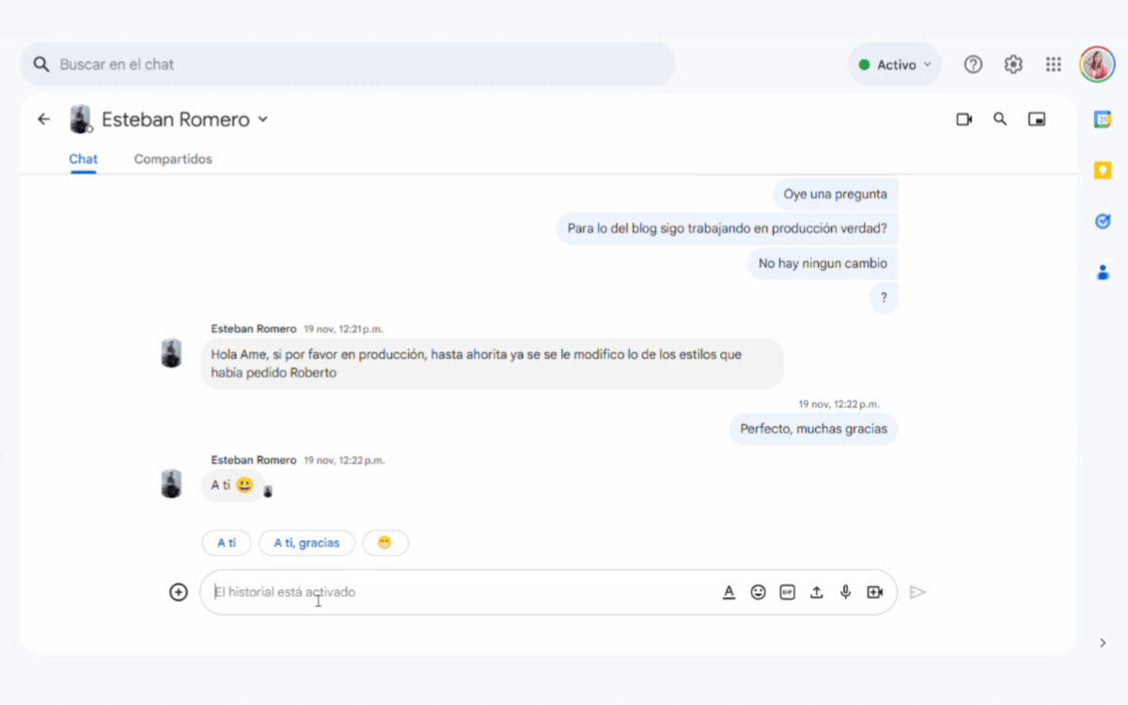Screen dimensions: 1128x705
Task: Open the Activo status dropdown
Action: (895, 65)
